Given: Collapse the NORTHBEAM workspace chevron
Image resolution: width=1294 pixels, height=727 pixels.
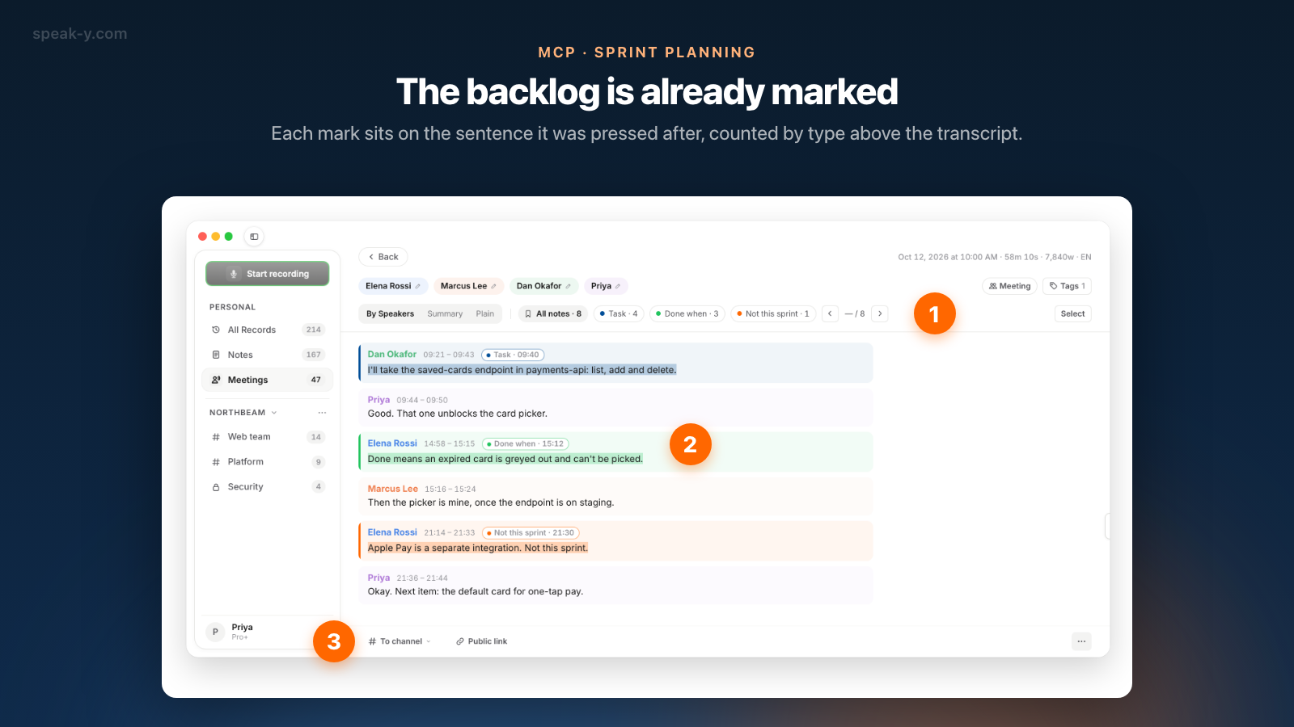Looking at the screenshot, I should 274,413.
